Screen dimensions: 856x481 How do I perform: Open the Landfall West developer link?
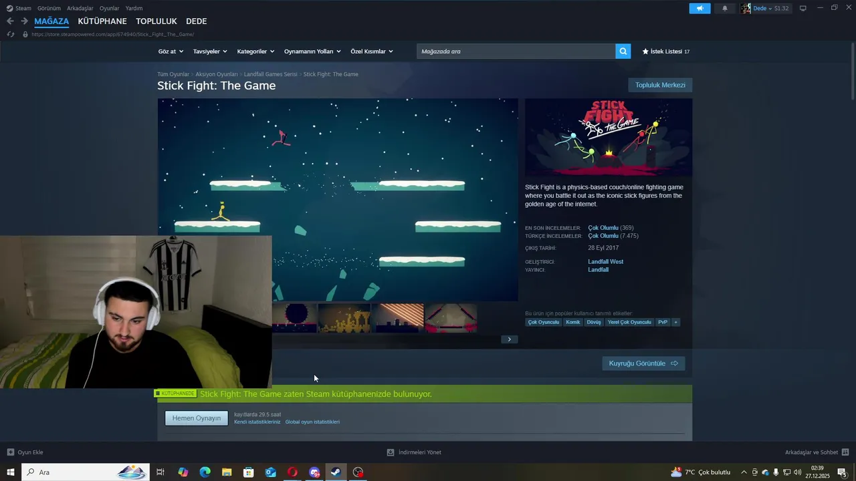click(605, 262)
